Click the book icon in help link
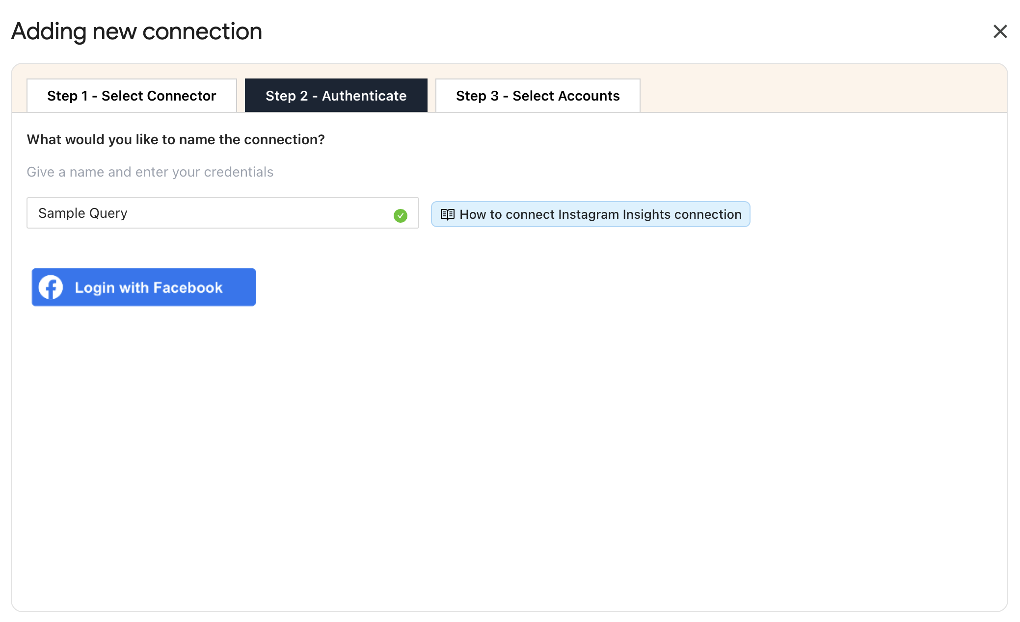The width and height of the screenshot is (1020, 622). (447, 214)
